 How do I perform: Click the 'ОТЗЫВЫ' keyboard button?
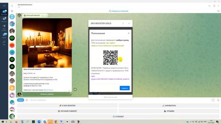pos(169,111)
